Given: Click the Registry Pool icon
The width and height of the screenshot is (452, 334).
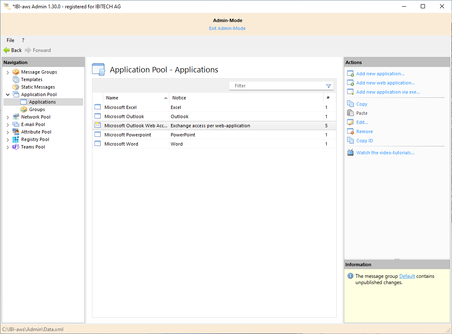Looking at the screenshot, I should click(16, 139).
